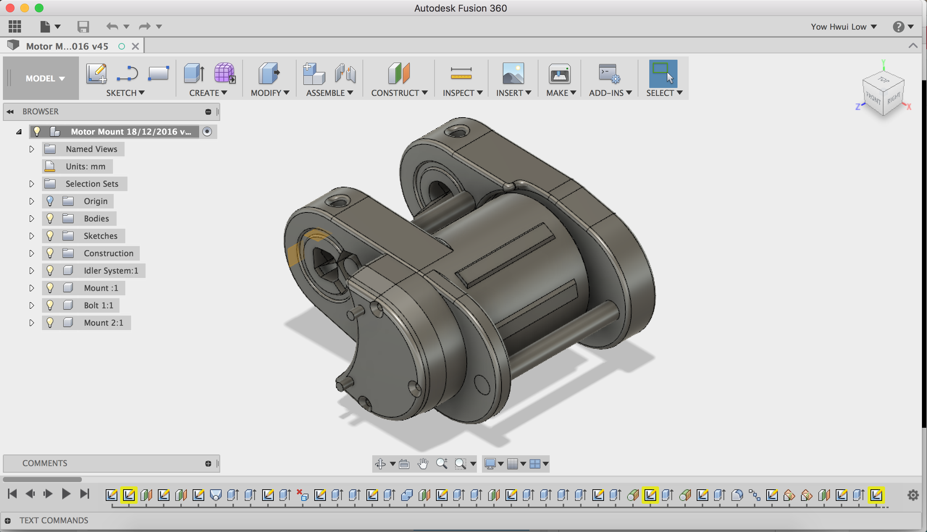Hide the Idler System:1 component
This screenshot has height=532, width=927.
click(x=50, y=270)
